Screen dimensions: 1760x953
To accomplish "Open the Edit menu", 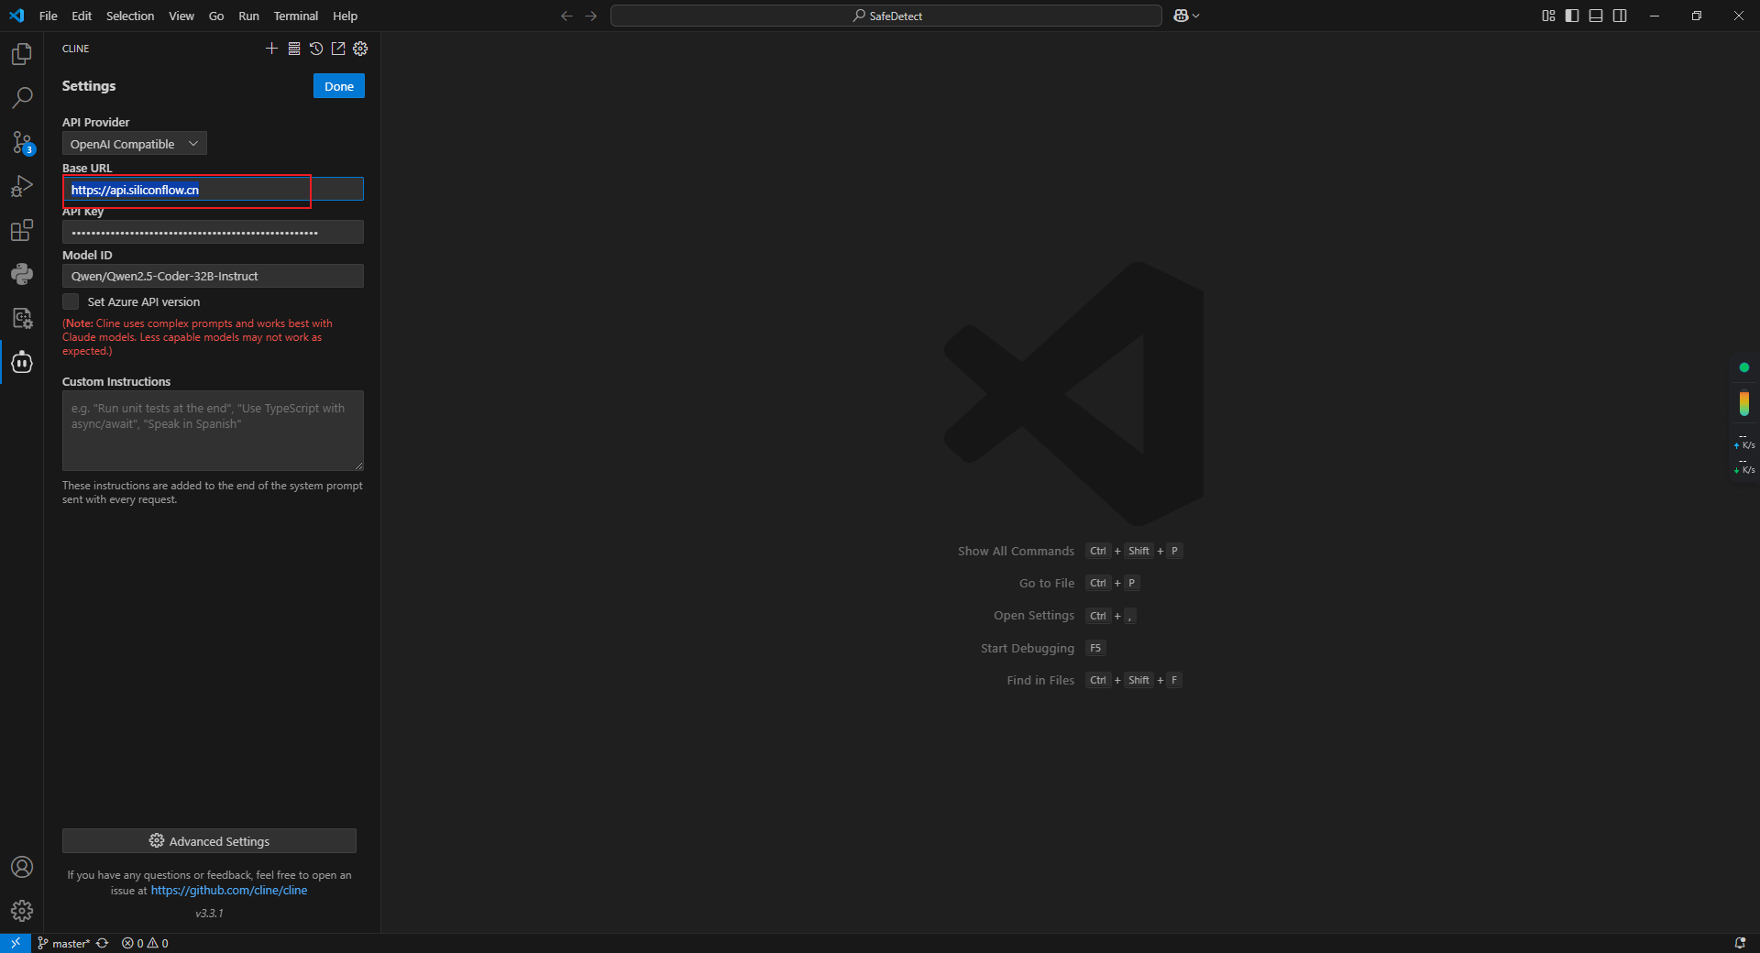I will click(82, 16).
